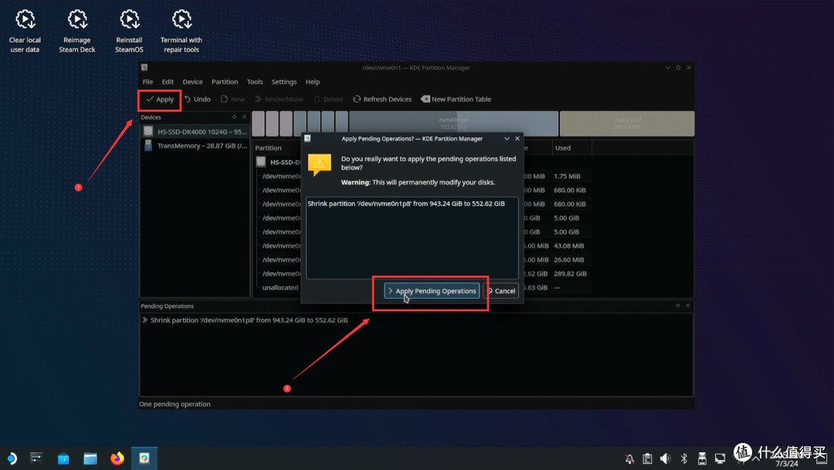Click the Used column header
The height and width of the screenshot is (470, 834).
tap(563, 148)
